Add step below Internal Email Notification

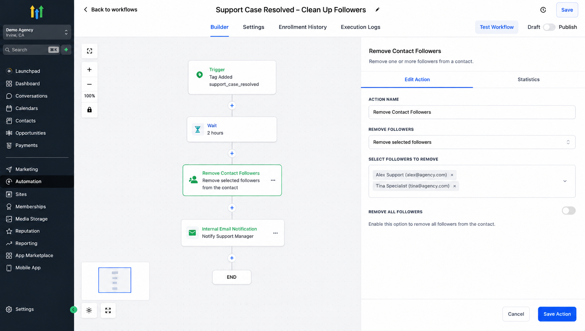(232, 258)
